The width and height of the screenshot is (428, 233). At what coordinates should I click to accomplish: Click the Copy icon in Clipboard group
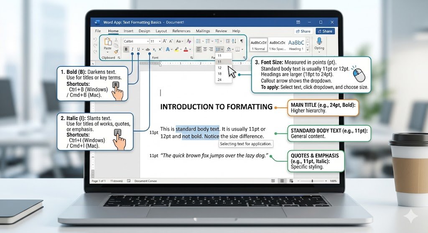tap(116, 45)
